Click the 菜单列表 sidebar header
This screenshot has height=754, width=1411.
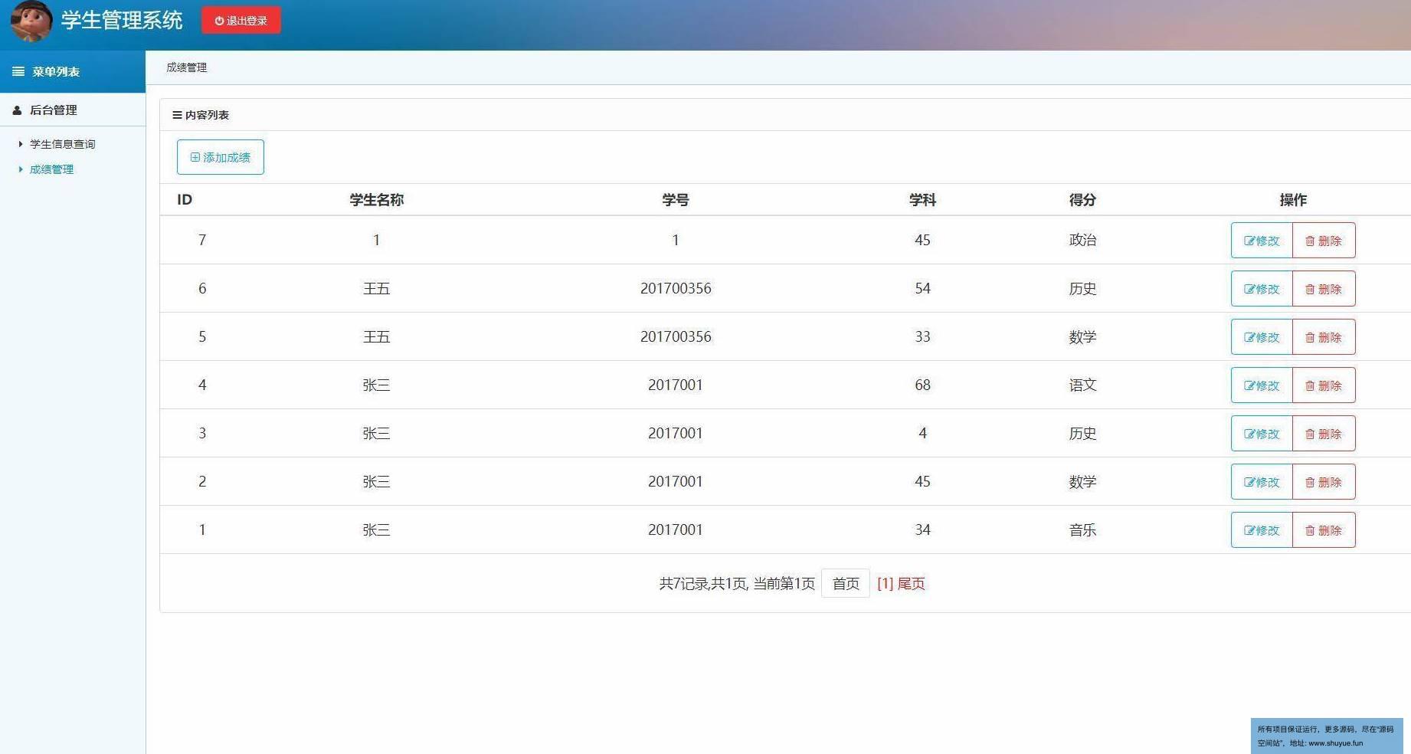tap(73, 71)
